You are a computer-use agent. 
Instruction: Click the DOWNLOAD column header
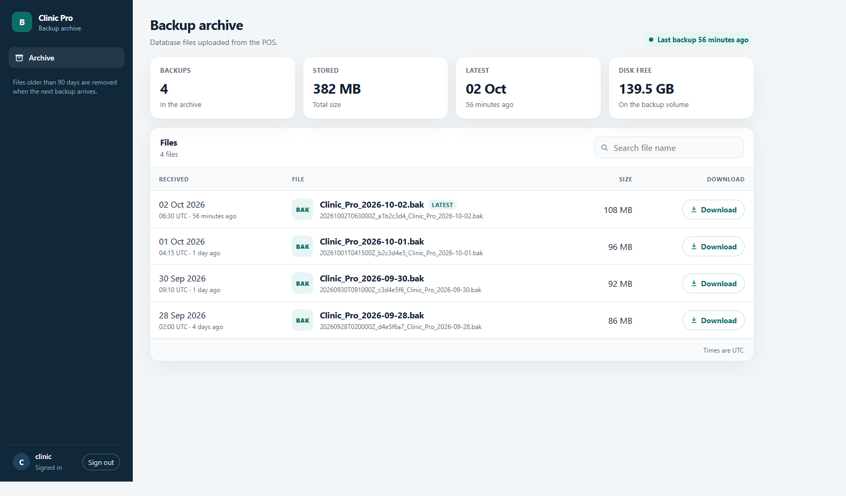point(726,179)
